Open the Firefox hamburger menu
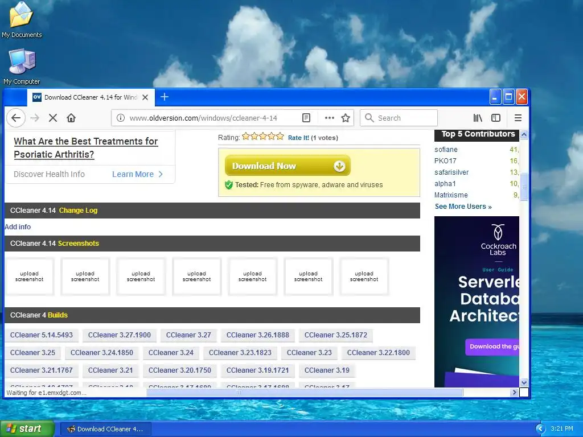The image size is (583, 437). click(518, 118)
